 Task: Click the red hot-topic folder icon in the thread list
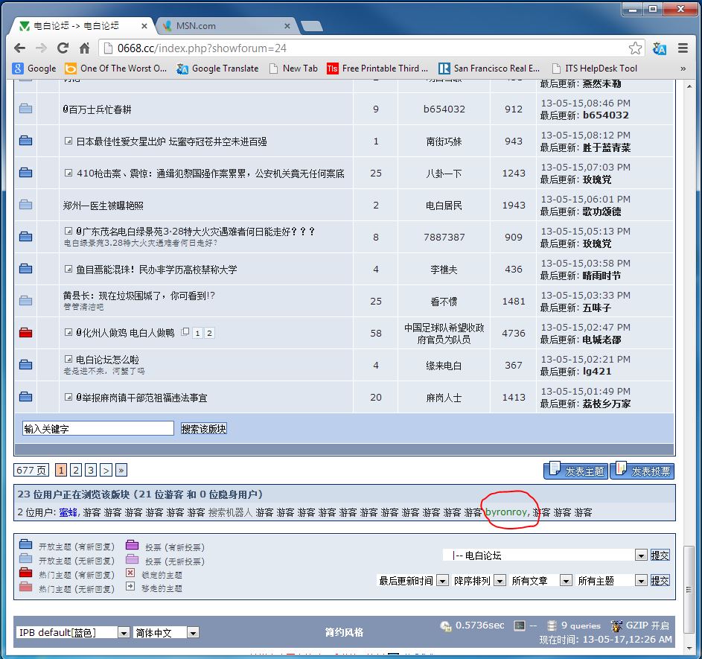pyautogui.click(x=26, y=333)
